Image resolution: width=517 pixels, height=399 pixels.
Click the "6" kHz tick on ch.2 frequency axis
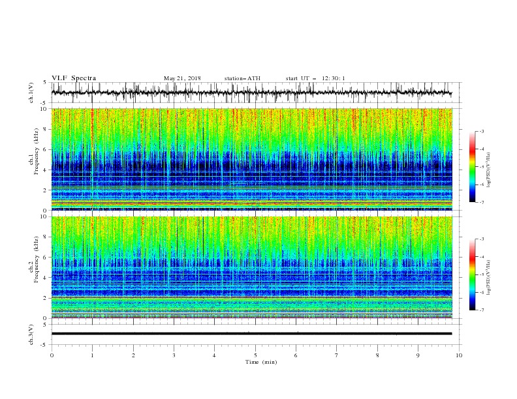[45, 257]
